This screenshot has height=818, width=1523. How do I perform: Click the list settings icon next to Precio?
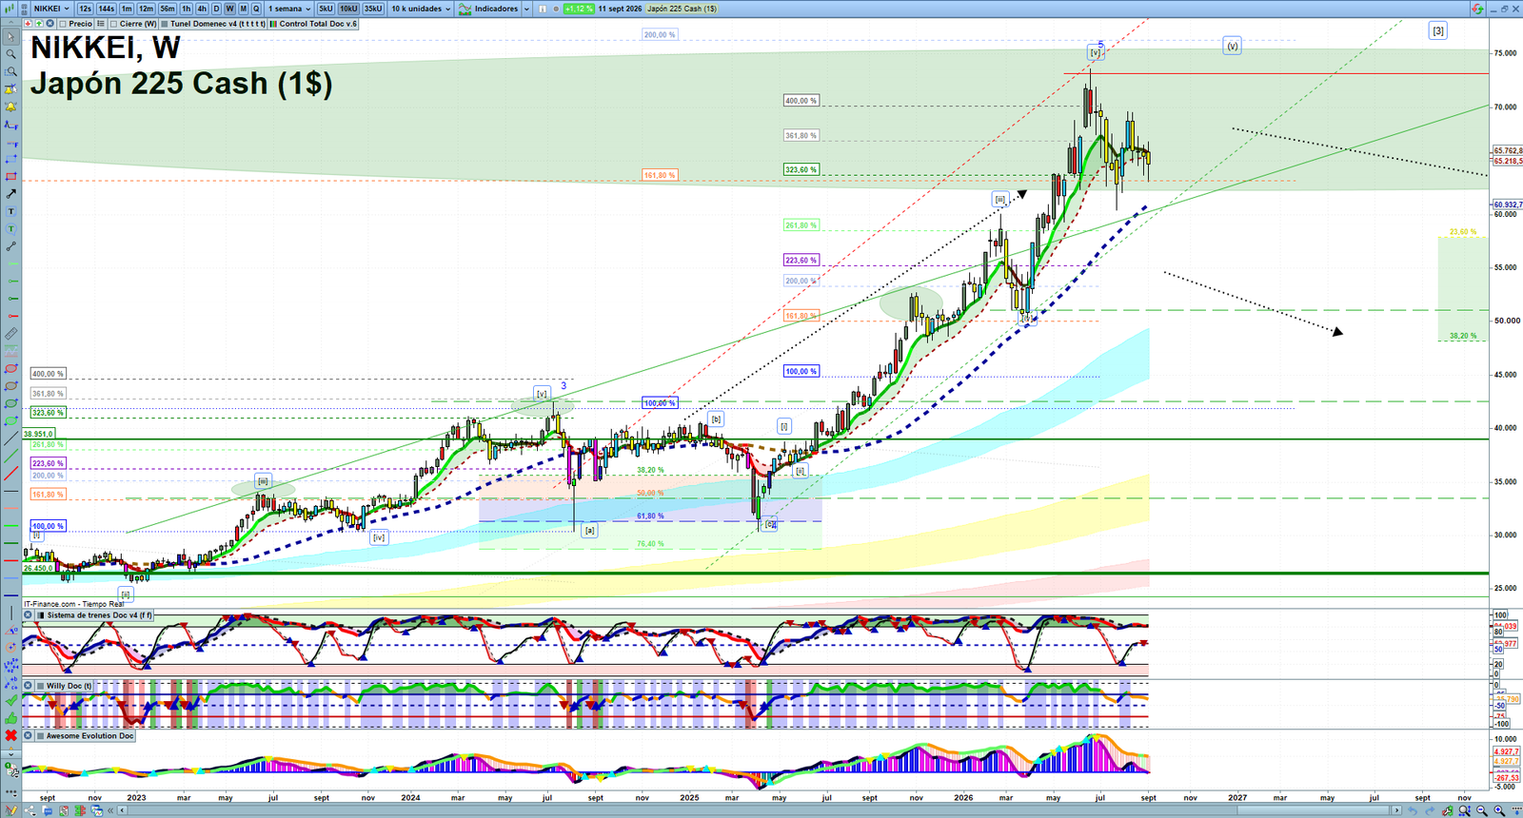(x=101, y=24)
